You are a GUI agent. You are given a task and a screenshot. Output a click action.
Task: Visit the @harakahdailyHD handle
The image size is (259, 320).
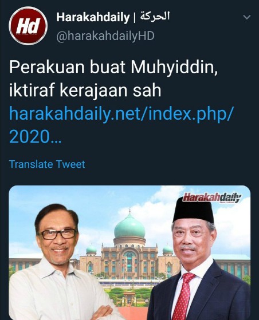105,36
